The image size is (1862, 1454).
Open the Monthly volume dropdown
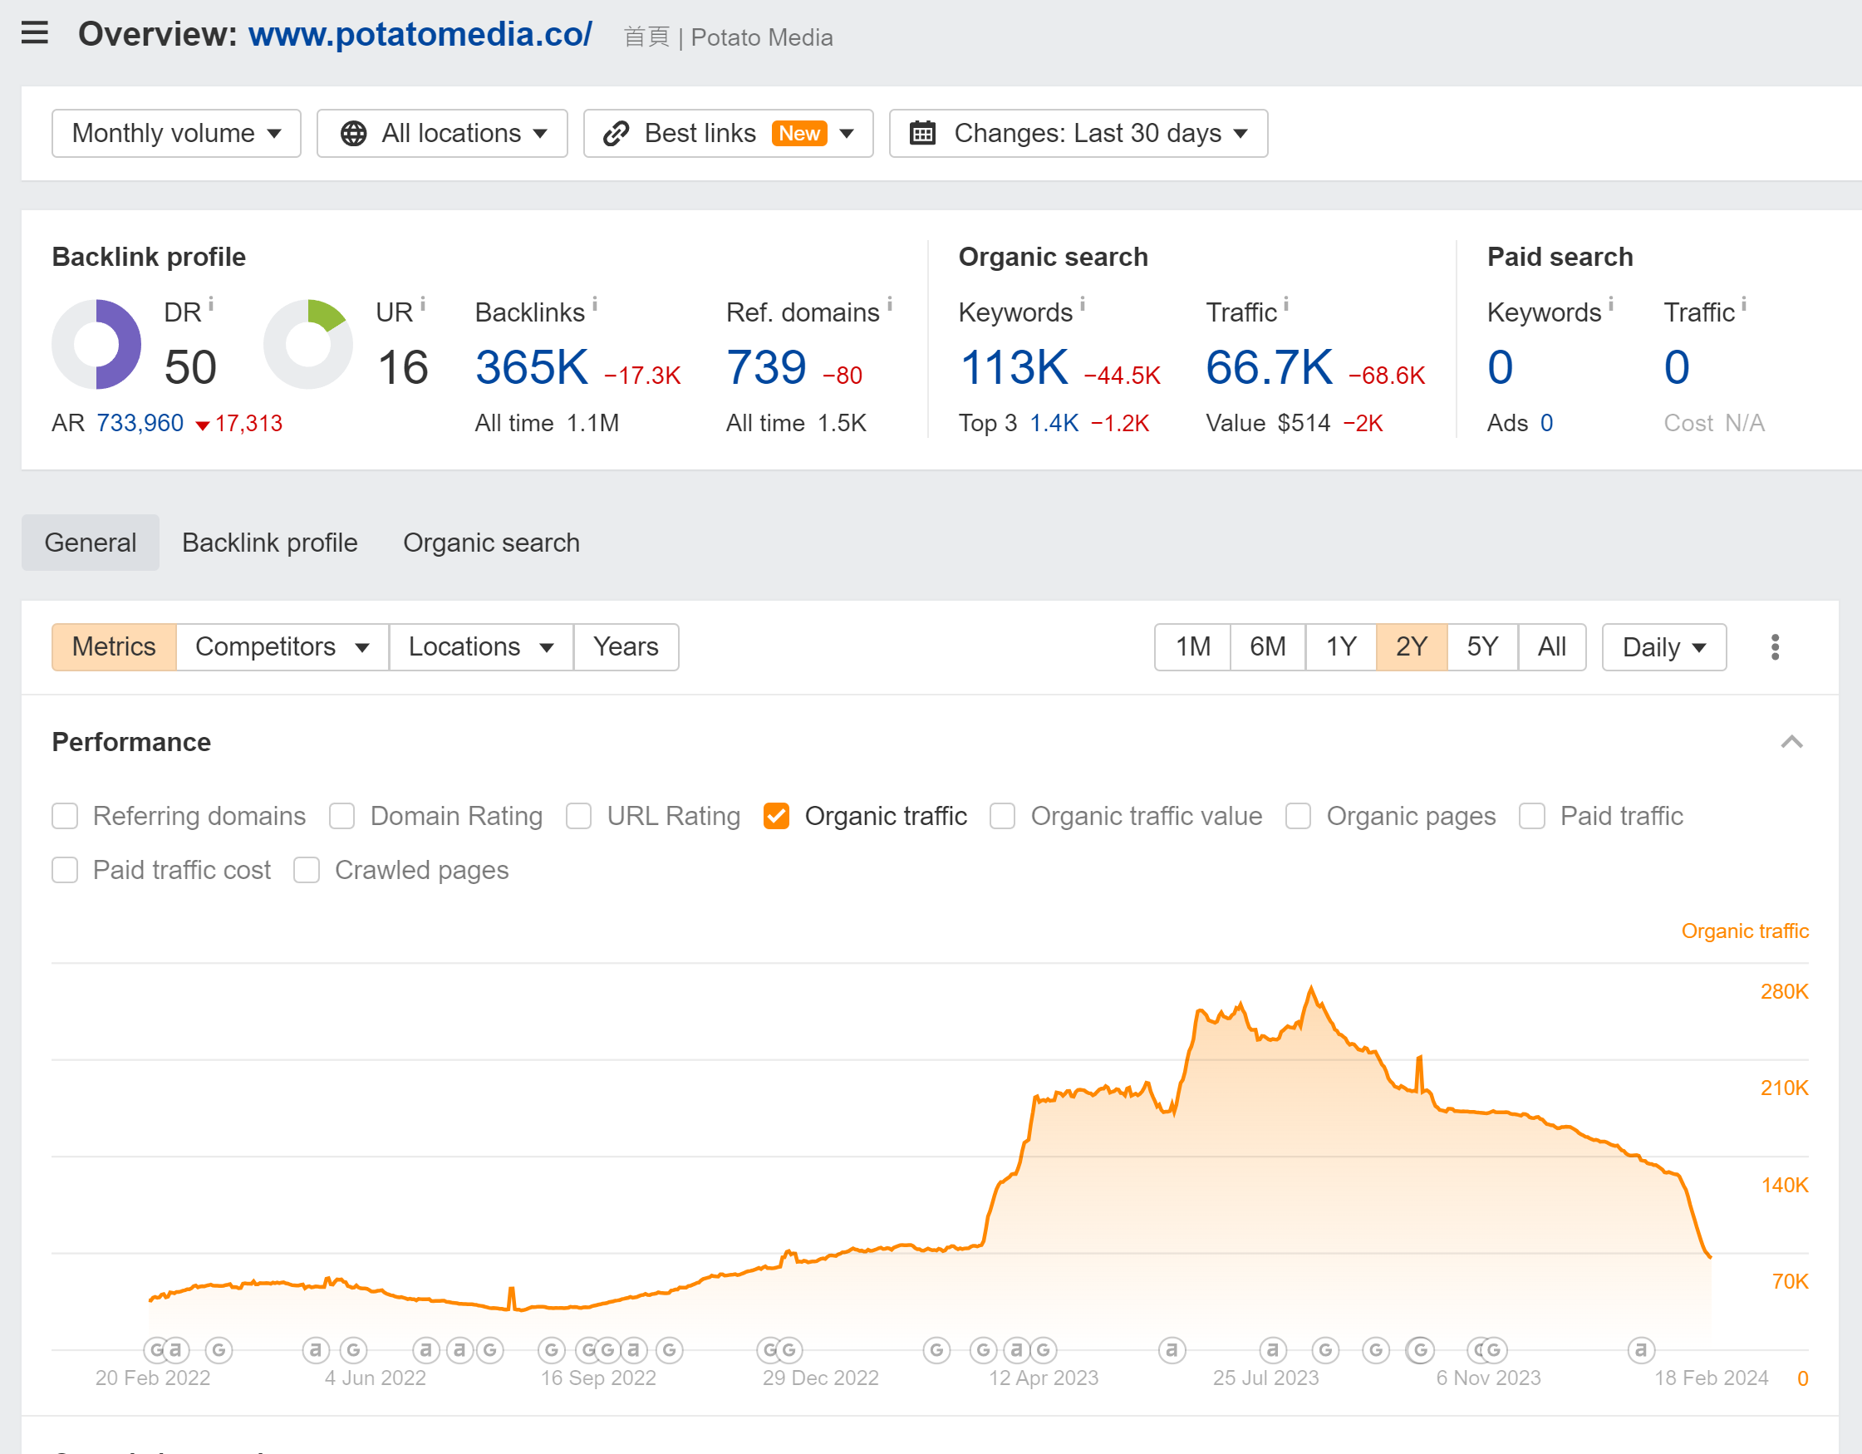(176, 133)
